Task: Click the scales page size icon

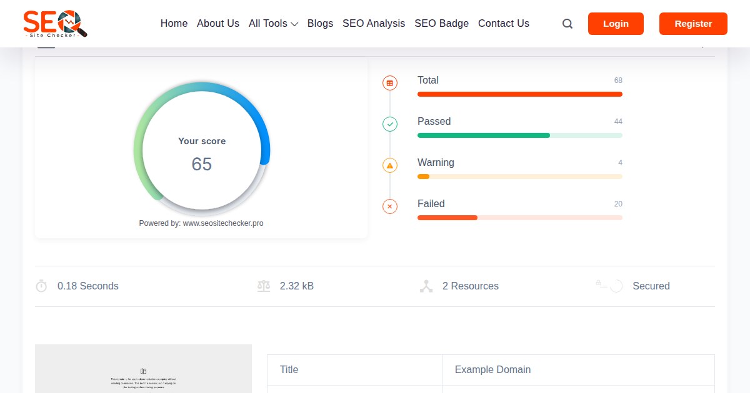Action: tap(264, 286)
